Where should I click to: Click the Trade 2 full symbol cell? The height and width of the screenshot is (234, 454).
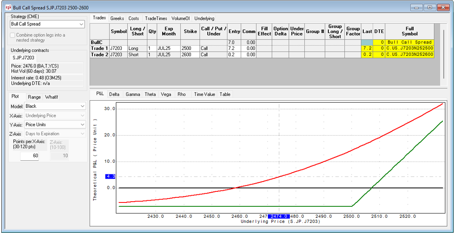(409, 55)
